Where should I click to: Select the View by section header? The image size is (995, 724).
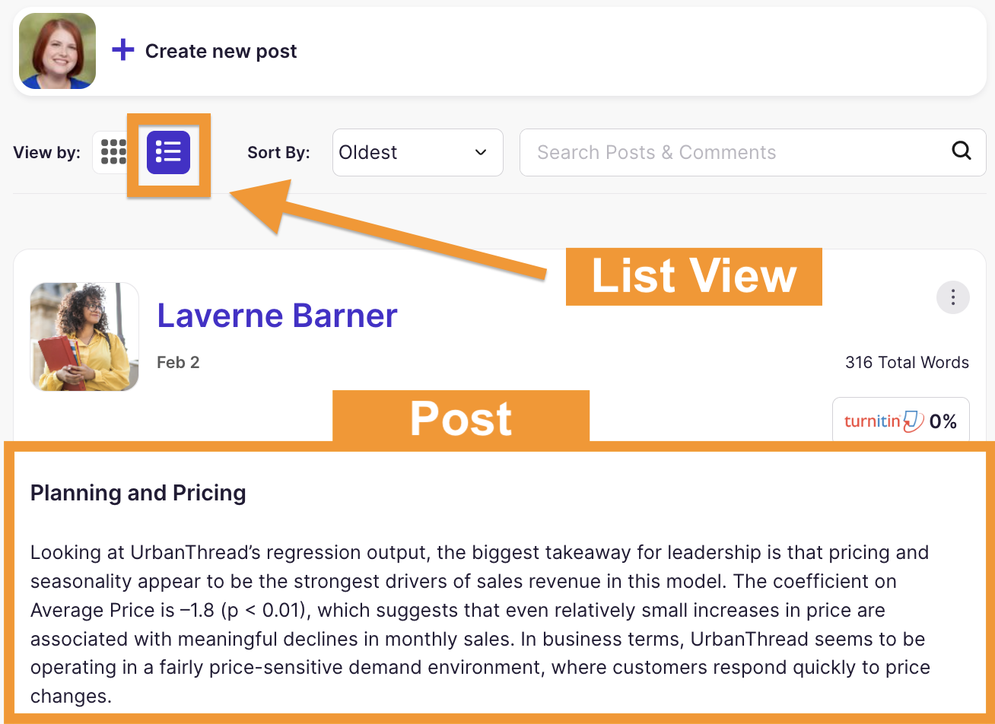pos(46,152)
